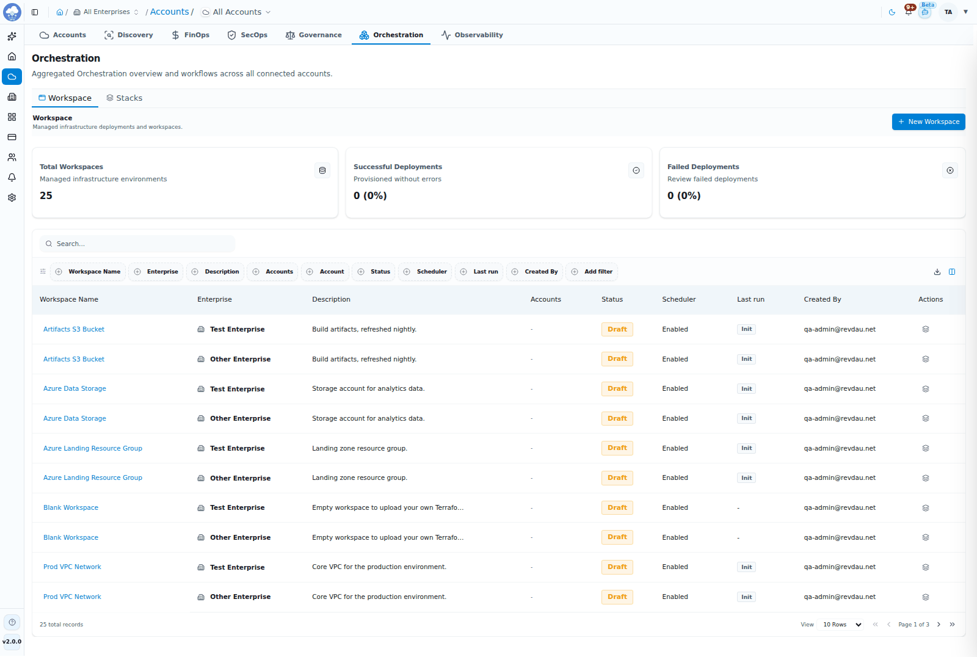The height and width of the screenshot is (657, 977).
Task: Open Blank Workspace for Other Enterprise
Action: click(x=71, y=538)
